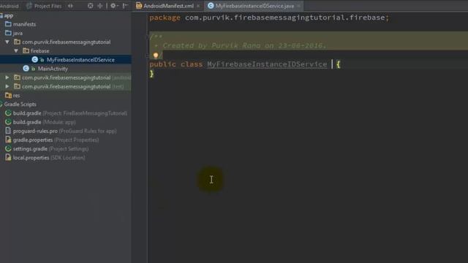Click the settings.gradle gradle icon
Image resolution: width=468 pixels, height=263 pixels.
(8, 148)
